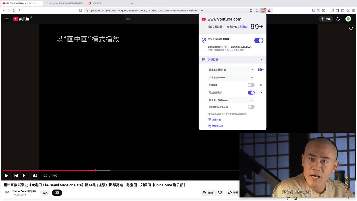357x201 pixels.
Task: Skip to previous video in playlist
Action: click(16, 176)
